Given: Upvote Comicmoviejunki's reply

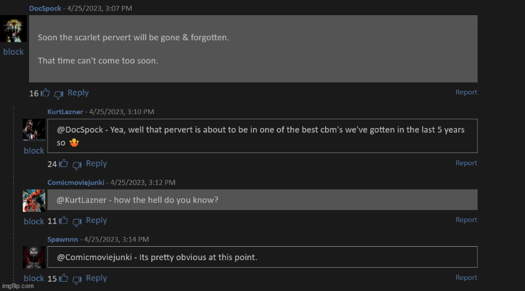Looking at the screenshot, I should point(64,221).
